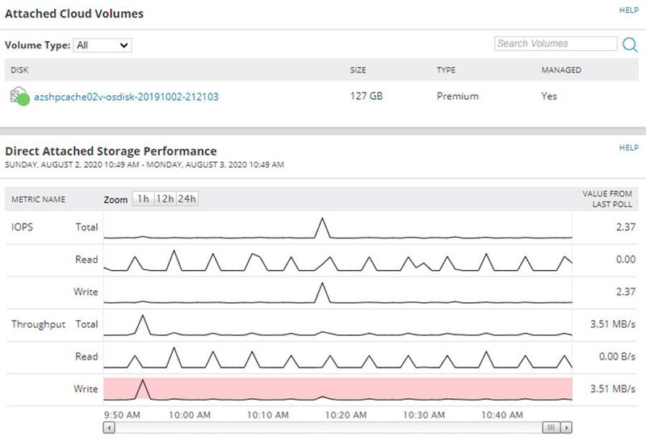Click the highlighted Throughput Write chart
The image size is (646, 440).
pos(338,388)
